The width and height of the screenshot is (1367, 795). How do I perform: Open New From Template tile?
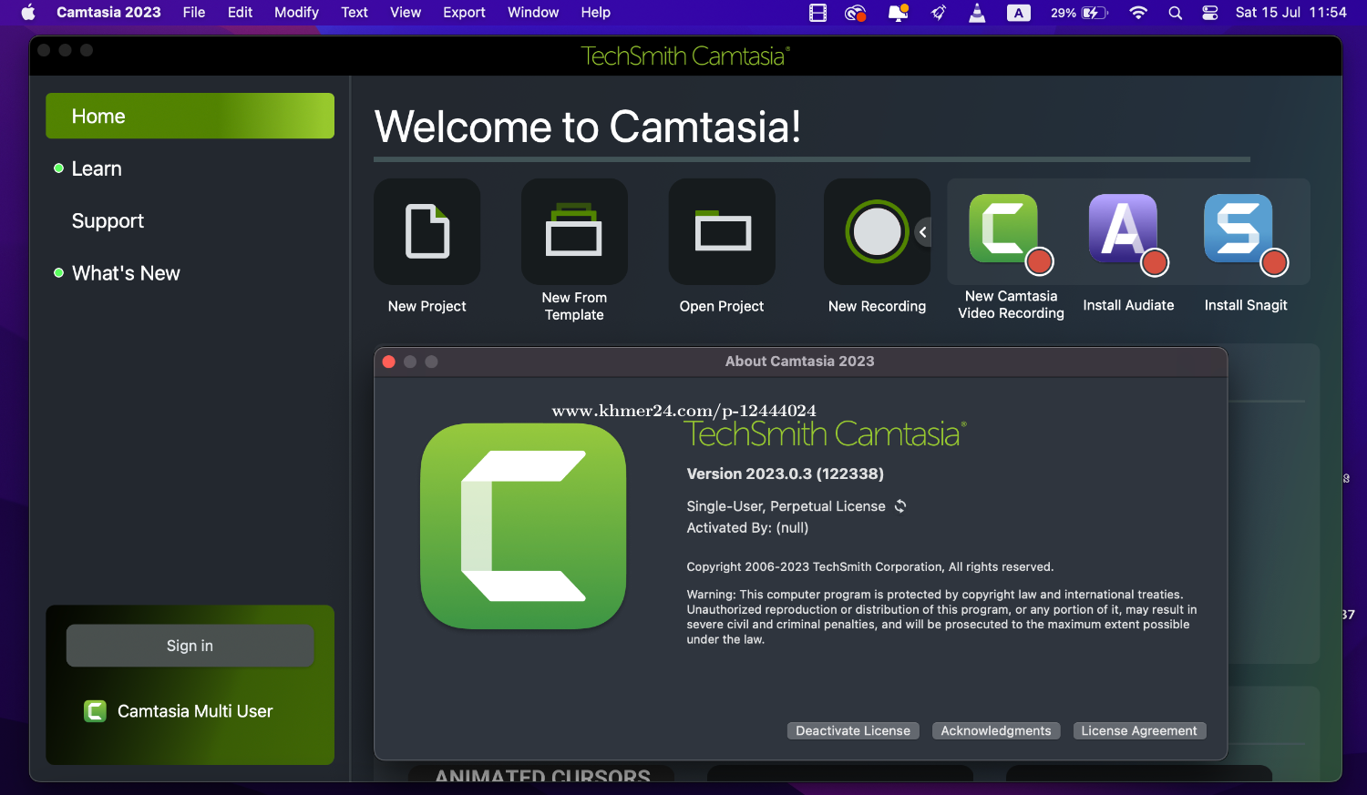coord(574,231)
